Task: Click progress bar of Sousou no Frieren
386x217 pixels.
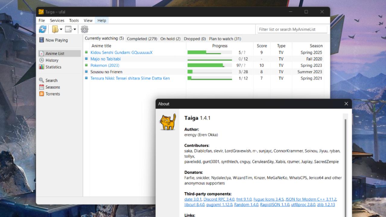Action: [x=210, y=72]
